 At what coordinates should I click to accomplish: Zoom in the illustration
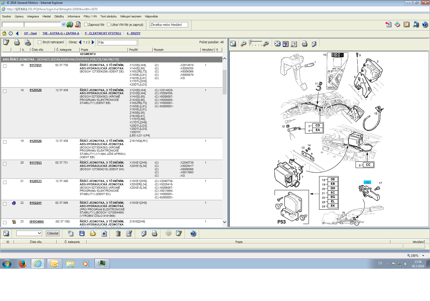point(266,44)
